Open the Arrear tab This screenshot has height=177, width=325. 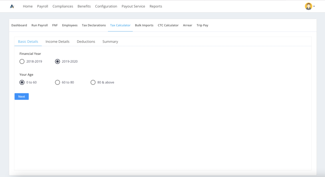tap(188, 25)
